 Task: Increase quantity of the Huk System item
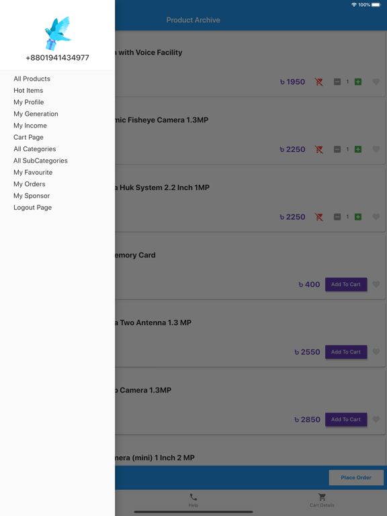[x=358, y=217]
